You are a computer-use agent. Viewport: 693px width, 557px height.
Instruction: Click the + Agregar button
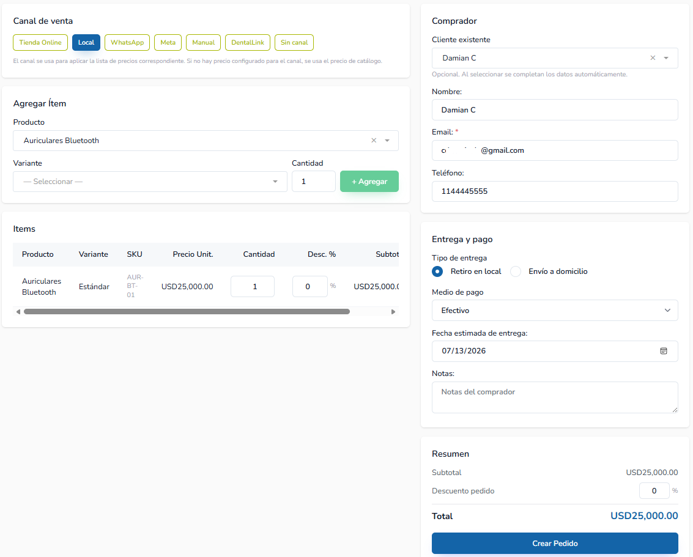coord(369,182)
